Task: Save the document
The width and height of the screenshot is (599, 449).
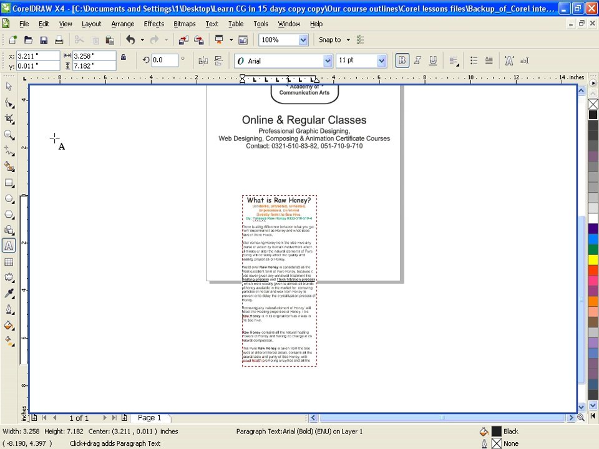Action: (44, 40)
